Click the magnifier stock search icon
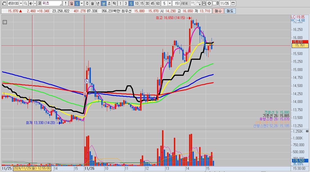310x172 pixels. point(26,3)
